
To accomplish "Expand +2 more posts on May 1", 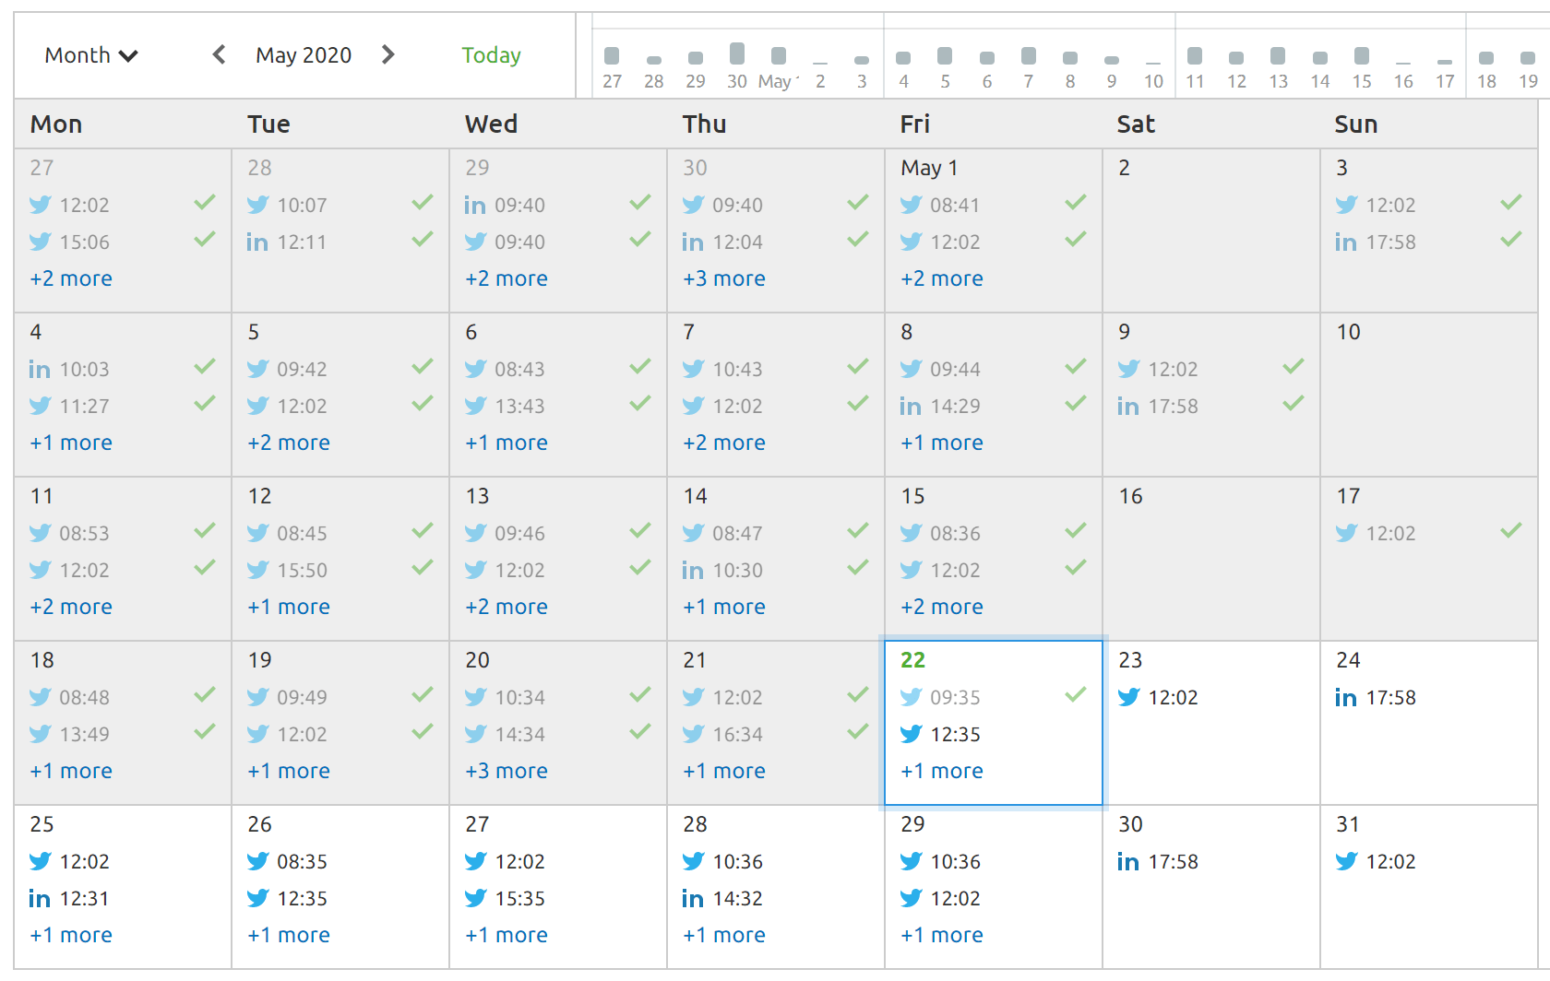I will (x=942, y=278).
